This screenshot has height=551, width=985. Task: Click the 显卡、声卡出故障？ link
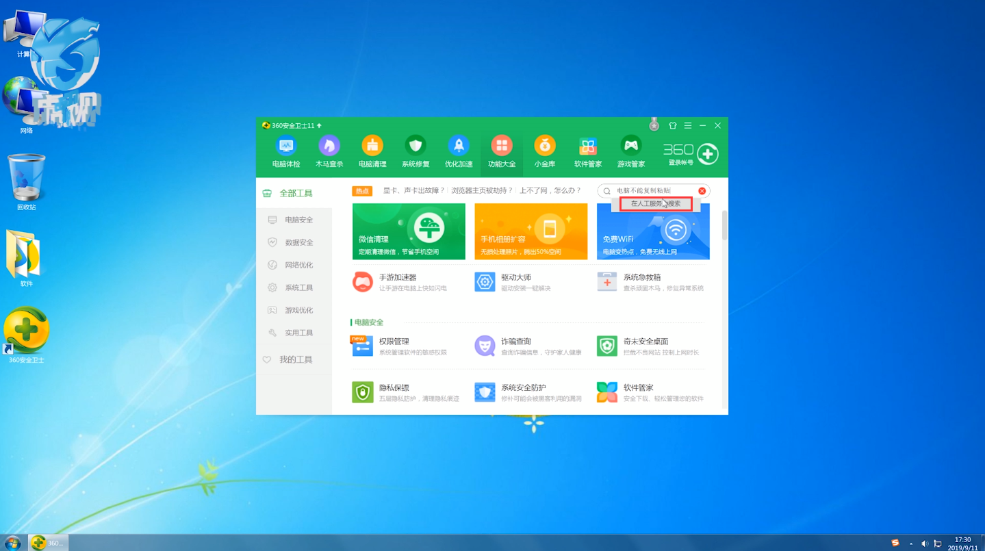(413, 191)
